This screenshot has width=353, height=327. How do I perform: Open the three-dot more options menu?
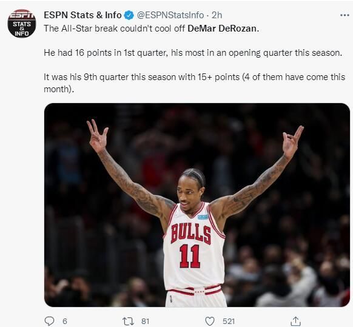(345, 15)
